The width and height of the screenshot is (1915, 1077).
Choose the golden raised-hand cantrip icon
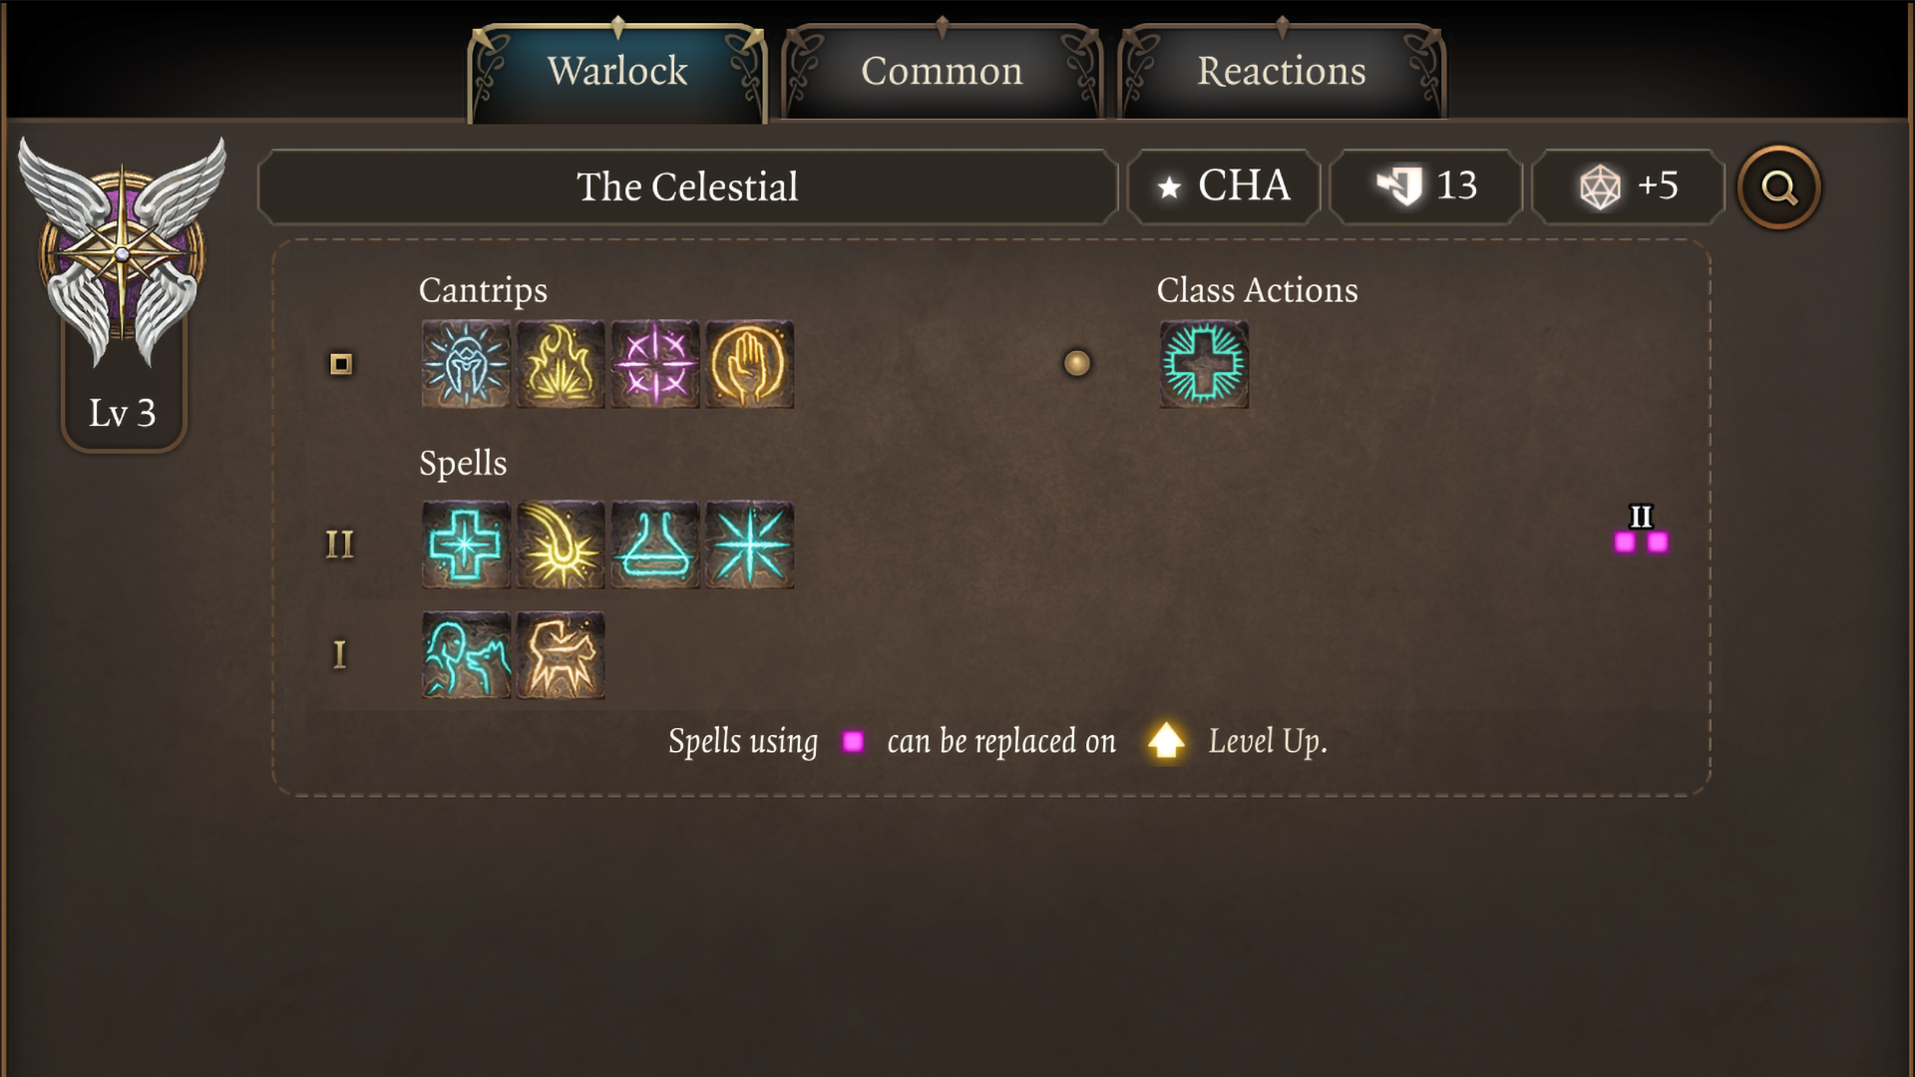point(750,364)
